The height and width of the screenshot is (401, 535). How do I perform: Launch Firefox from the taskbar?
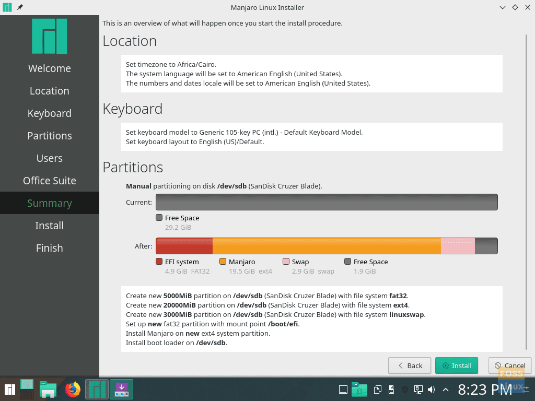pyautogui.click(x=73, y=389)
